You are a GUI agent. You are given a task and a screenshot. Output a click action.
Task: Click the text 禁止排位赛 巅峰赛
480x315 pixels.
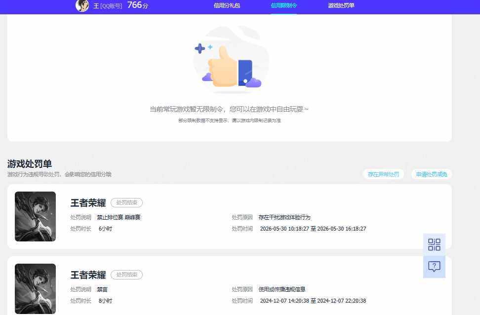tap(119, 217)
